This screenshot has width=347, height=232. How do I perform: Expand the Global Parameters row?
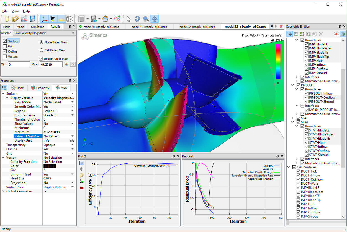tap(3, 191)
